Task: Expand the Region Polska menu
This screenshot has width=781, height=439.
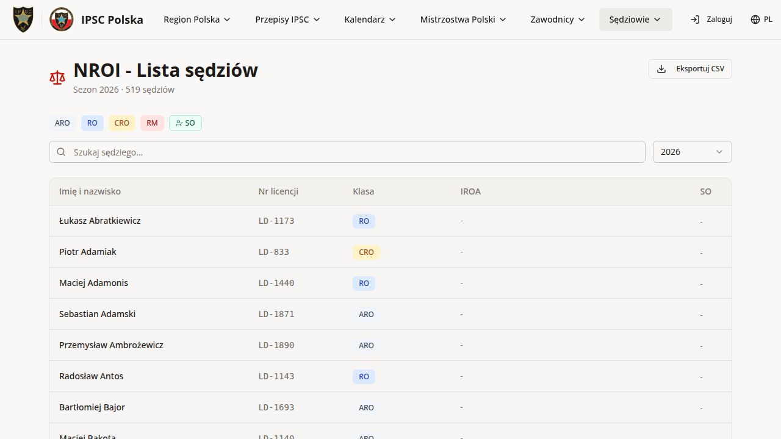Action: tap(197, 20)
